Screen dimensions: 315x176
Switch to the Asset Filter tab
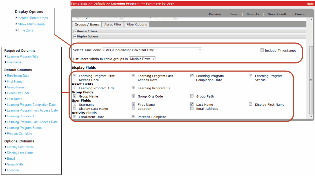[112, 24]
